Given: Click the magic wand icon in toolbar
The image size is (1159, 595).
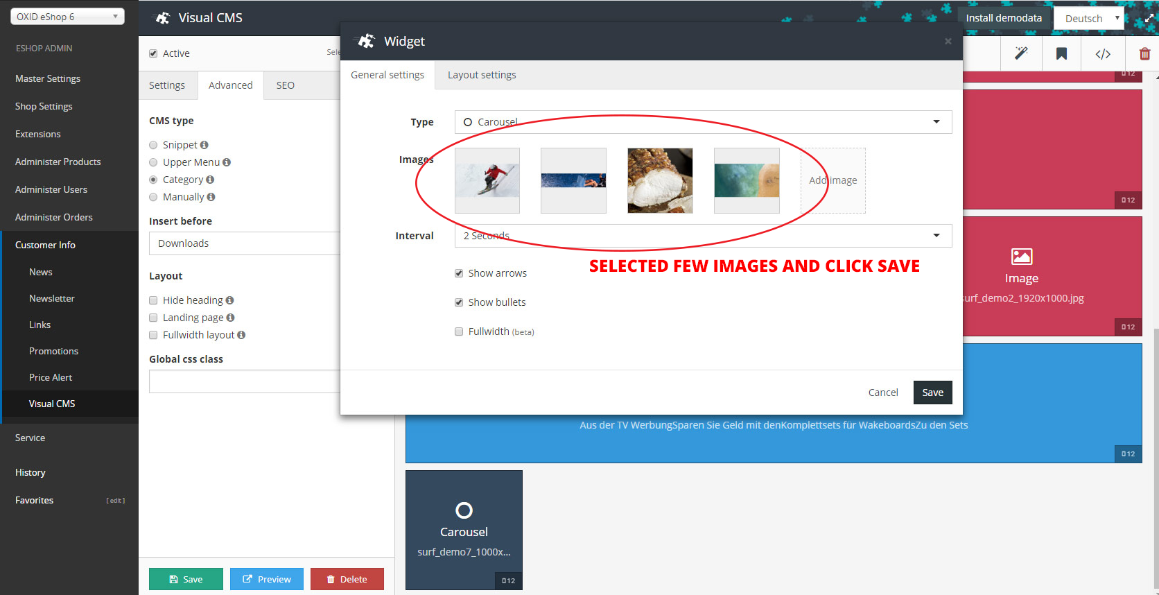Looking at the screenshot, I should click(x=1021, y=53).
